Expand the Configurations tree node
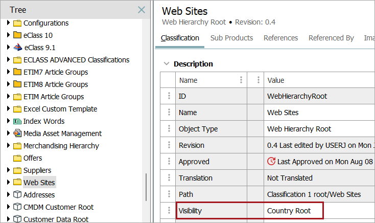The height and width of the screenshot is (223, 375). tap(8, 23)
